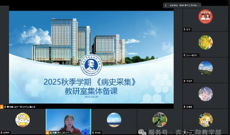Click the orange host badge on the screen-sharing label bar

coord(2,107)
